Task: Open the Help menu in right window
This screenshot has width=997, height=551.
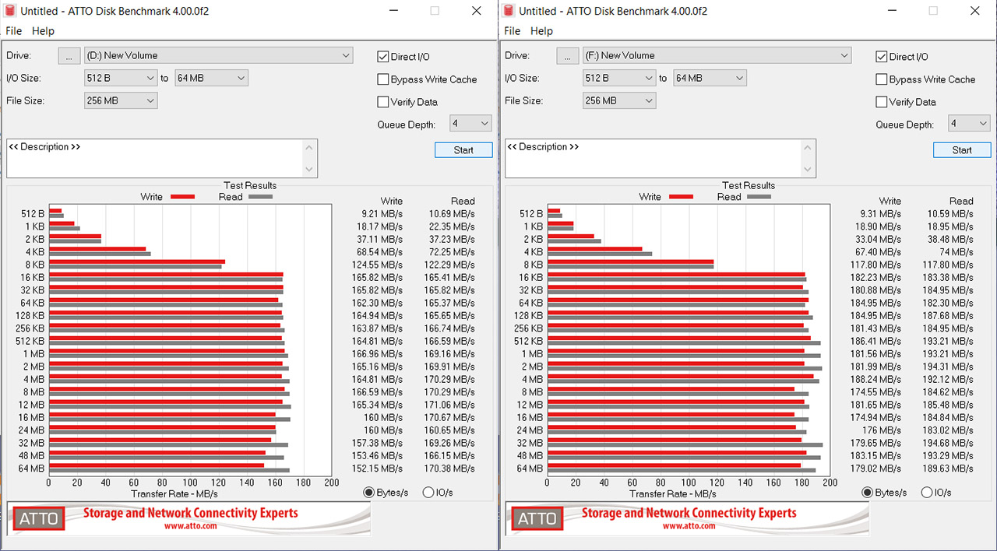Action: [541, 31]
